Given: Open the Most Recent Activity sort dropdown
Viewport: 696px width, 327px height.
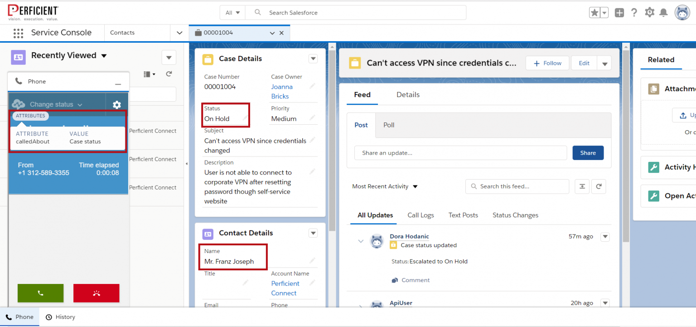Looking at the screenshot, I should coord(384,186).
